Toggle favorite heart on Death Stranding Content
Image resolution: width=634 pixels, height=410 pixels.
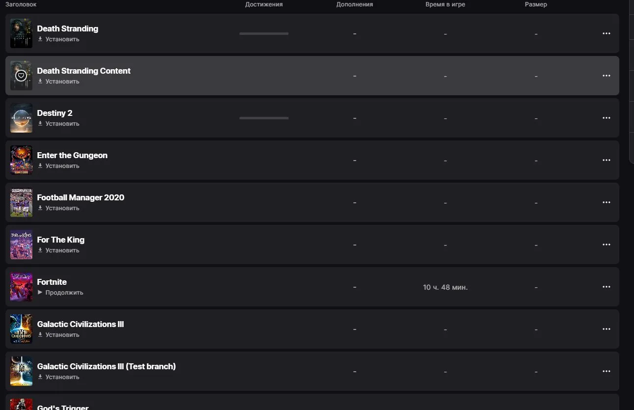(21, 76)
